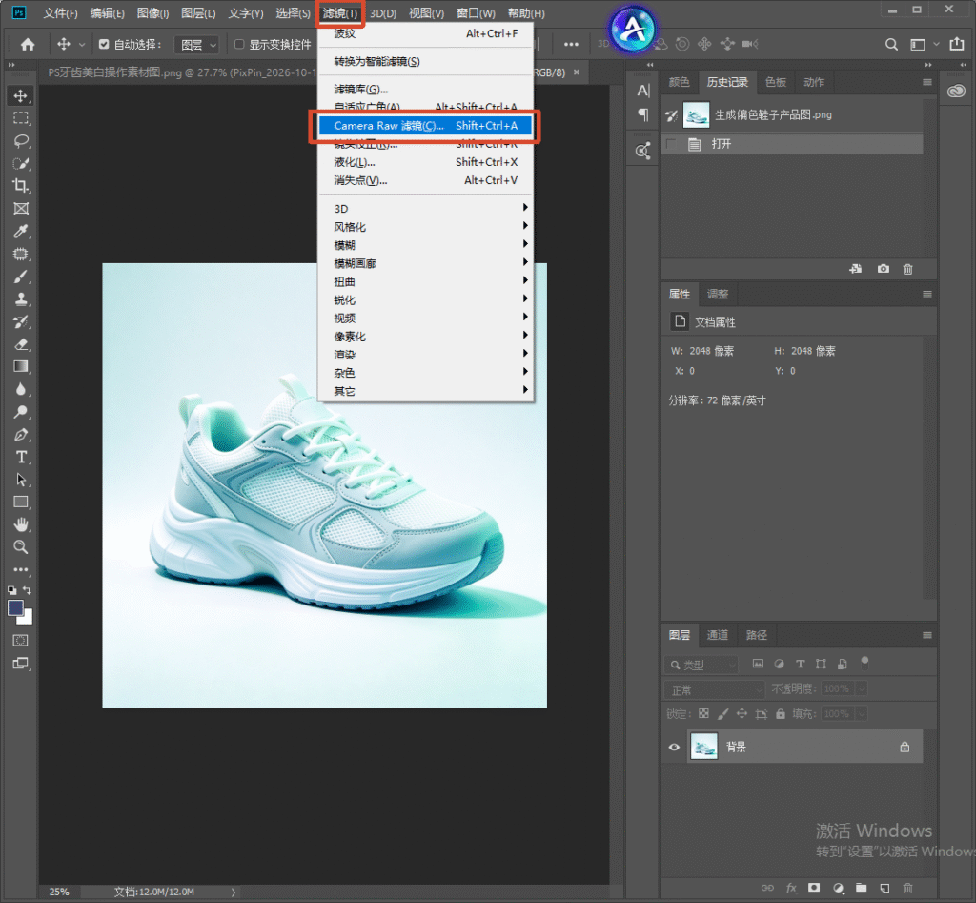Select the Hand tool

21,524
